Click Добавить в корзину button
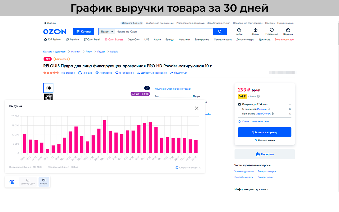This screenshot has width=339, height=212. pyautogui.click(x=265, y=132)
